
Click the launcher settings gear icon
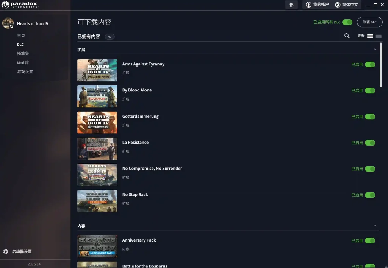(6, 251)
